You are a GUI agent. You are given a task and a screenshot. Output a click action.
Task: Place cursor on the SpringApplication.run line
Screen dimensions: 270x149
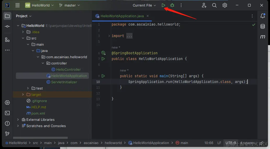188,82
